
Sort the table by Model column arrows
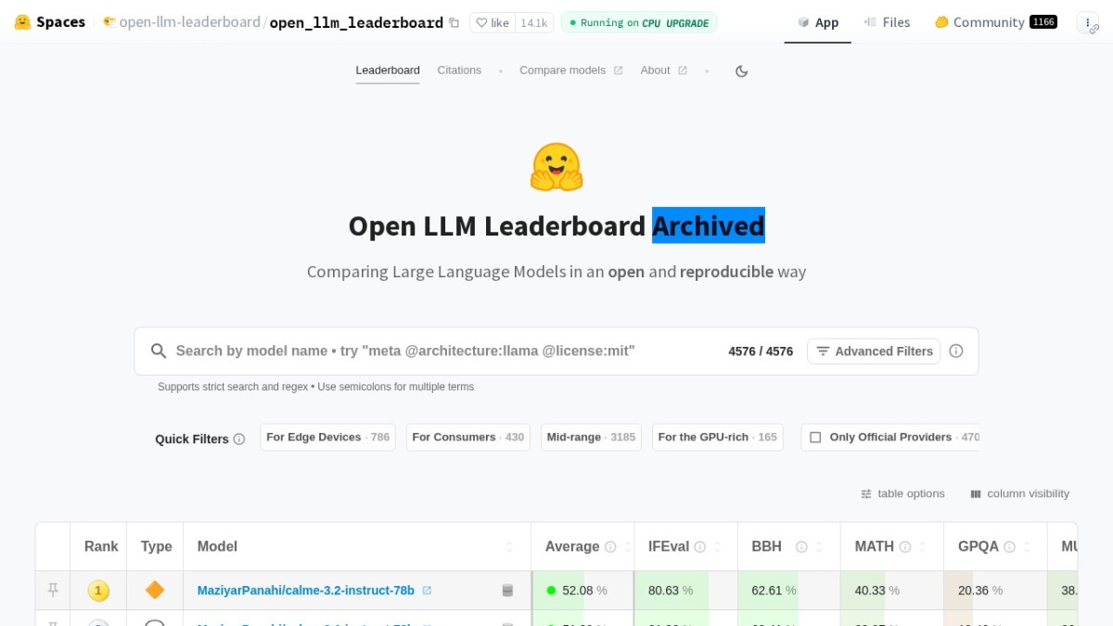[509, 547]
